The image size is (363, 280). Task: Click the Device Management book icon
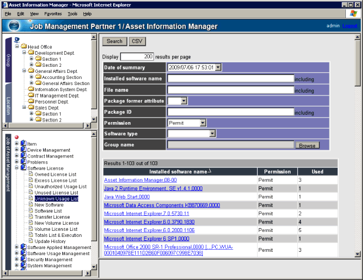pos(24,150)
